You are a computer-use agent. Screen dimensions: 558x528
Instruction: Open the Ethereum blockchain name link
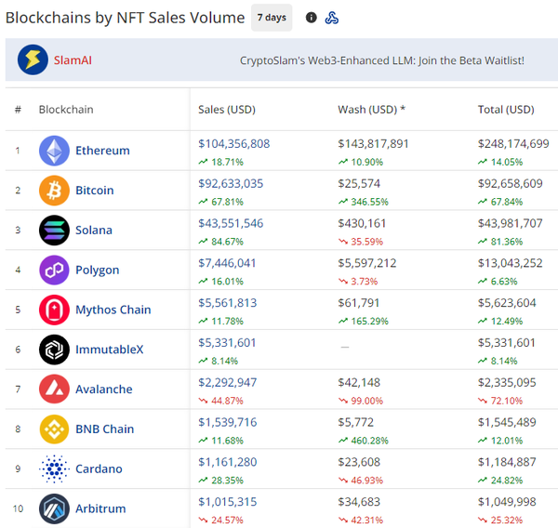[x=102, y=151]
